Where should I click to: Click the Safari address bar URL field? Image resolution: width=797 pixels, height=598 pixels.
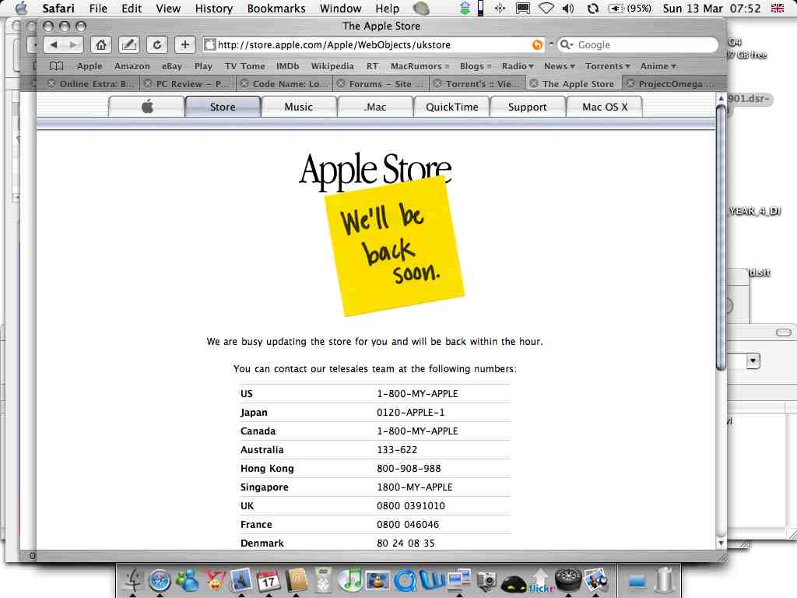tap(374, 44)
